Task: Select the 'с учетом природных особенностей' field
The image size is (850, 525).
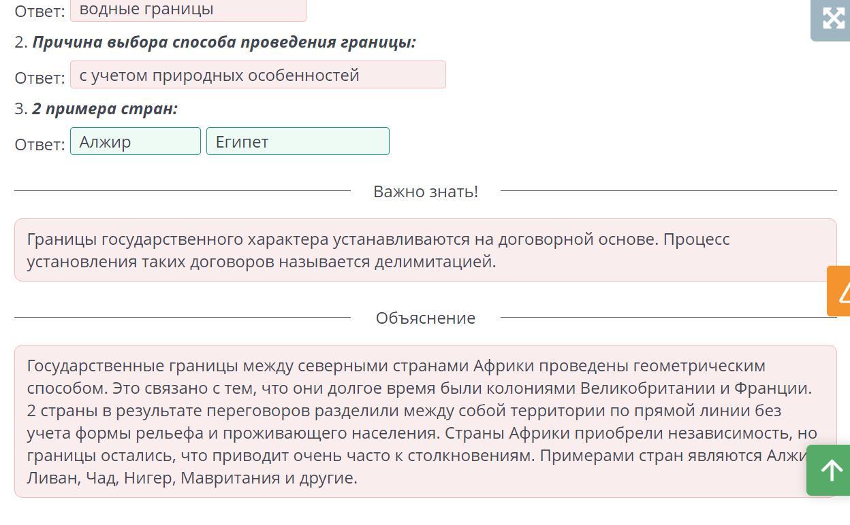Action: 257,75
